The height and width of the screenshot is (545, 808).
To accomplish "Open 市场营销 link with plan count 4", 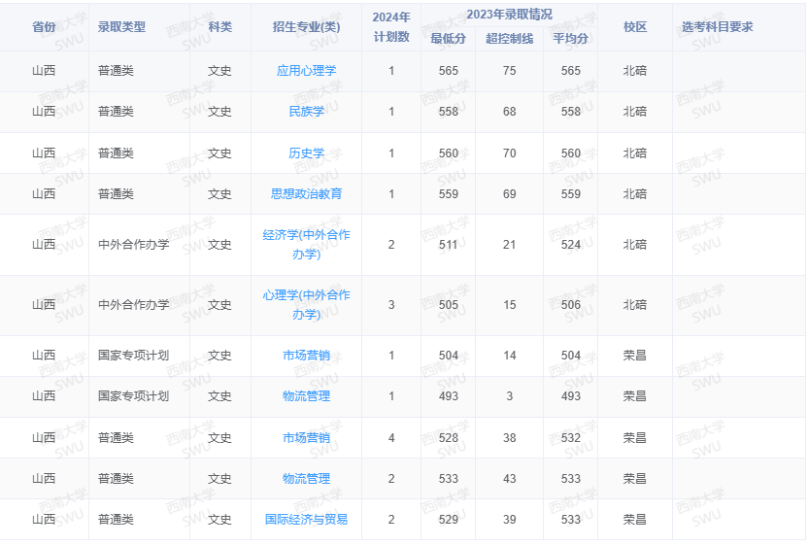I will [306, 438].
